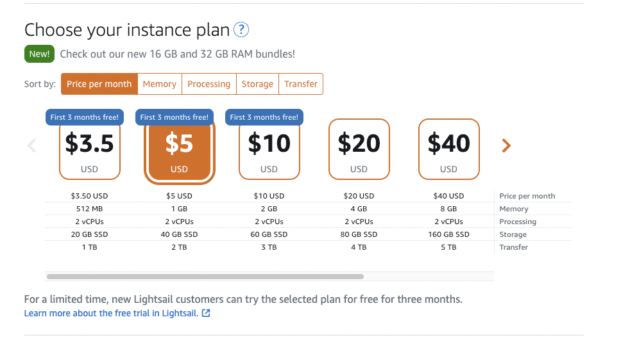Open external link icon for free trial
Viewport: 630px width, 340px height.
click(x=206, y=313)
